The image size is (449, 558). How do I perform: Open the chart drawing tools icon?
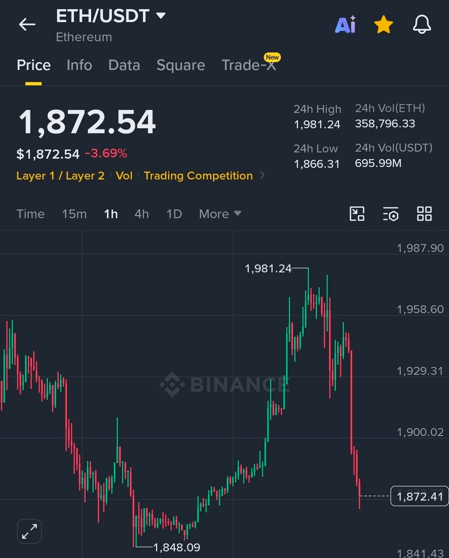pyautogui.click(x=357, y=214)
